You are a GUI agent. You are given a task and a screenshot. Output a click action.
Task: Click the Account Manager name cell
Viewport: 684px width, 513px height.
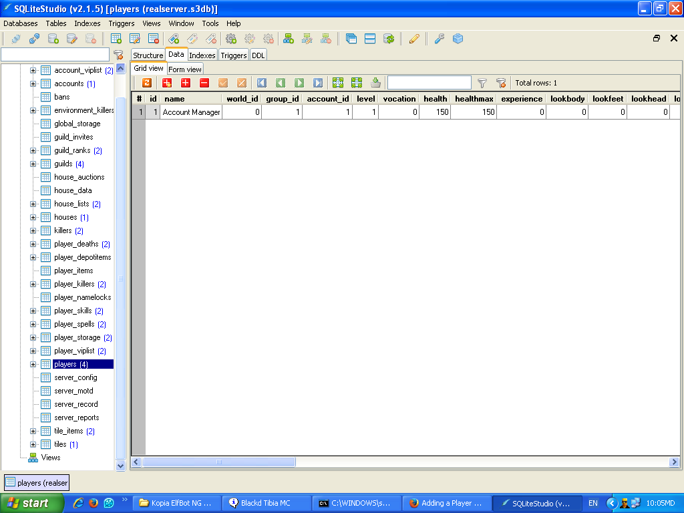pyautogui.click(x=191, y=112)
